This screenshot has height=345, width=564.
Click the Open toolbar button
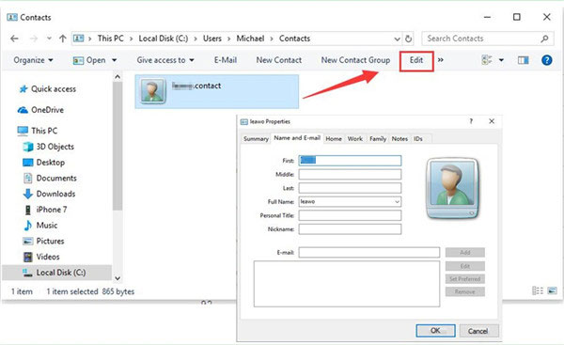[89, 60]
